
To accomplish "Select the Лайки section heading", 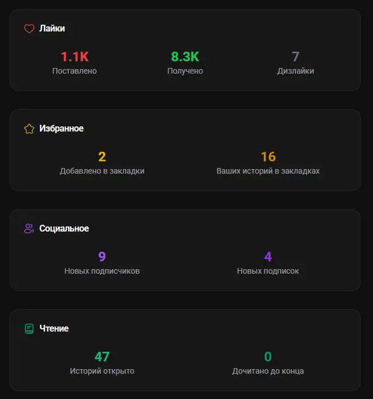I will coord(52,29).
